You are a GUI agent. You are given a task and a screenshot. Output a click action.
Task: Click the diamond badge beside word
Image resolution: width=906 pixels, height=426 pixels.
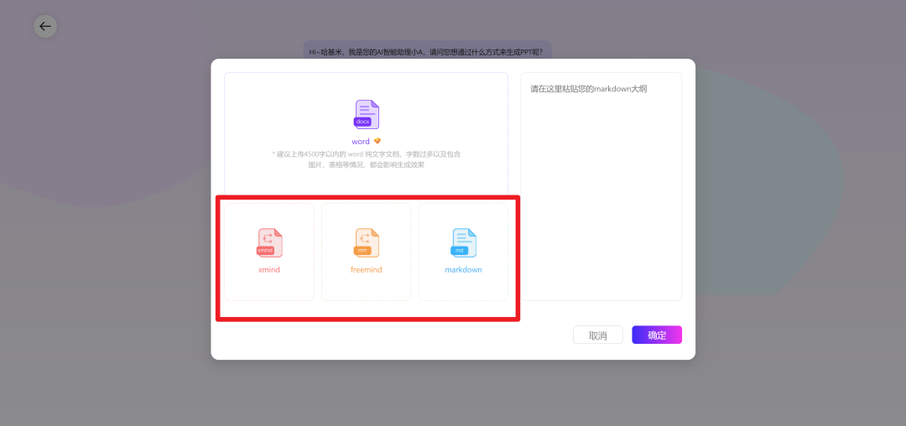[377, 141]
